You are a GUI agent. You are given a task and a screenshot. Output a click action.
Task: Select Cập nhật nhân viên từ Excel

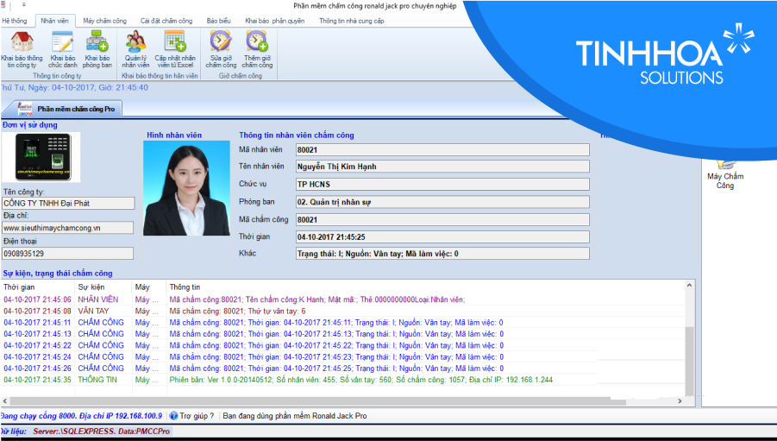coord(175,49)
